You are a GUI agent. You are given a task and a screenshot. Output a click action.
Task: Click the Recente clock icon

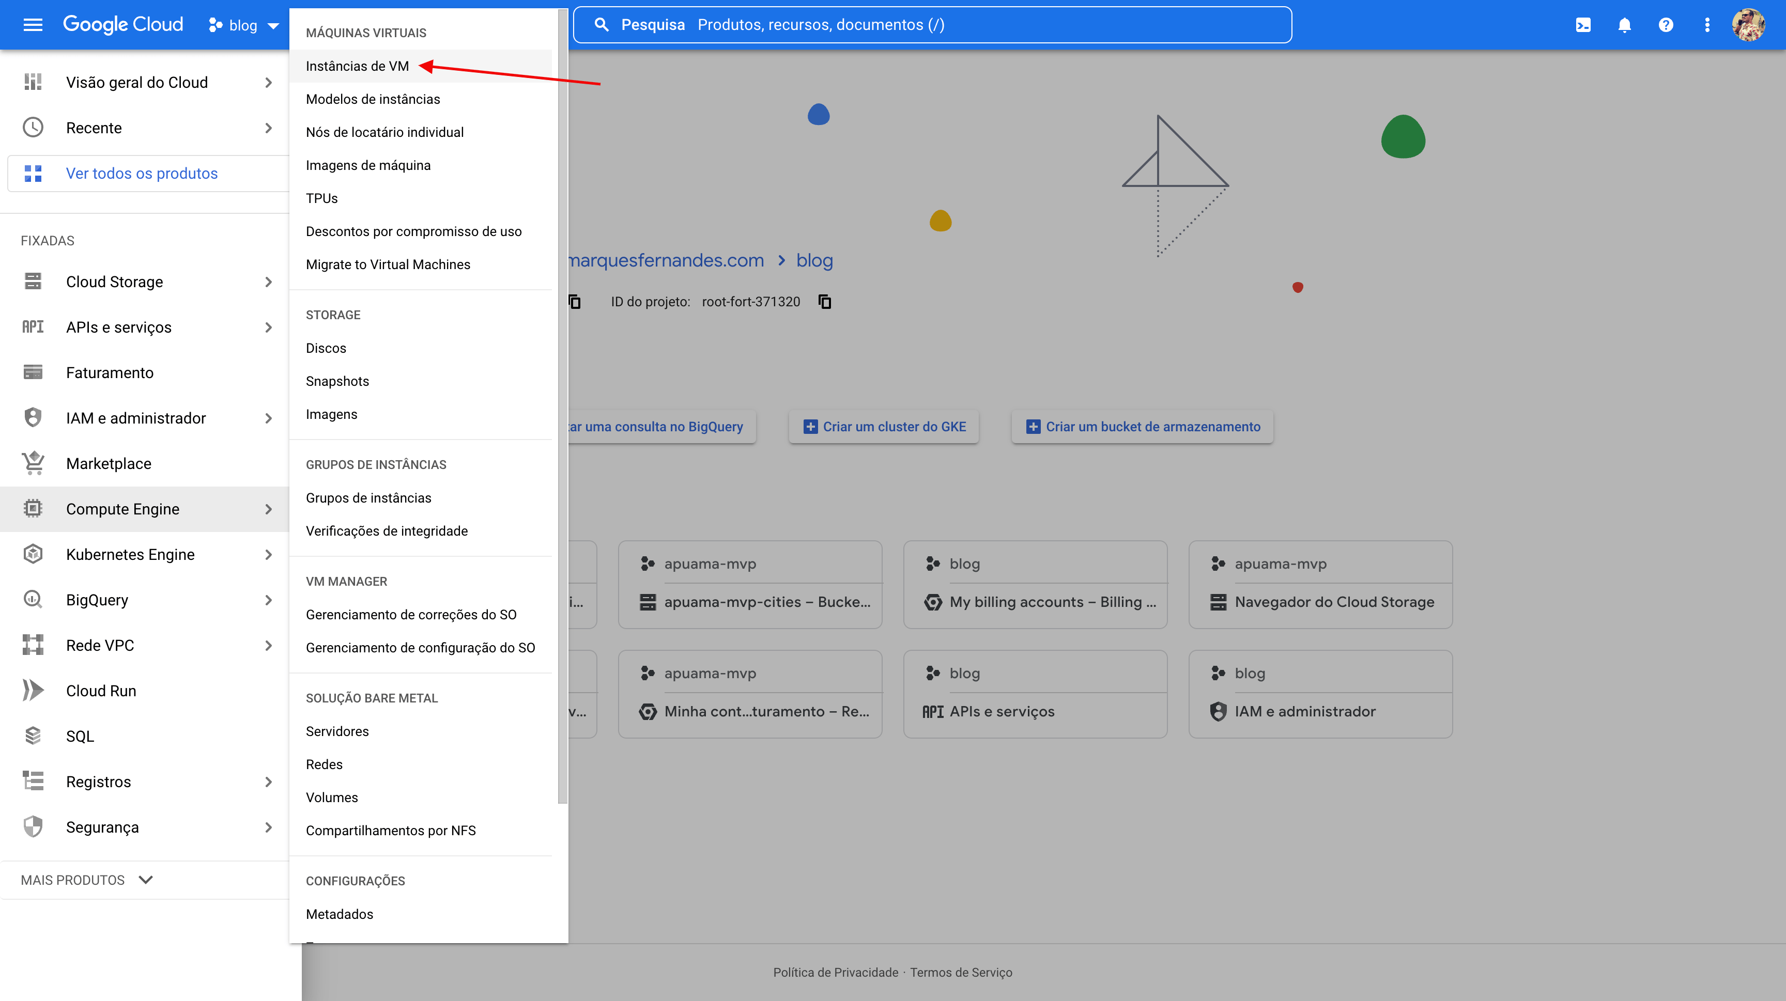(33, 128)
